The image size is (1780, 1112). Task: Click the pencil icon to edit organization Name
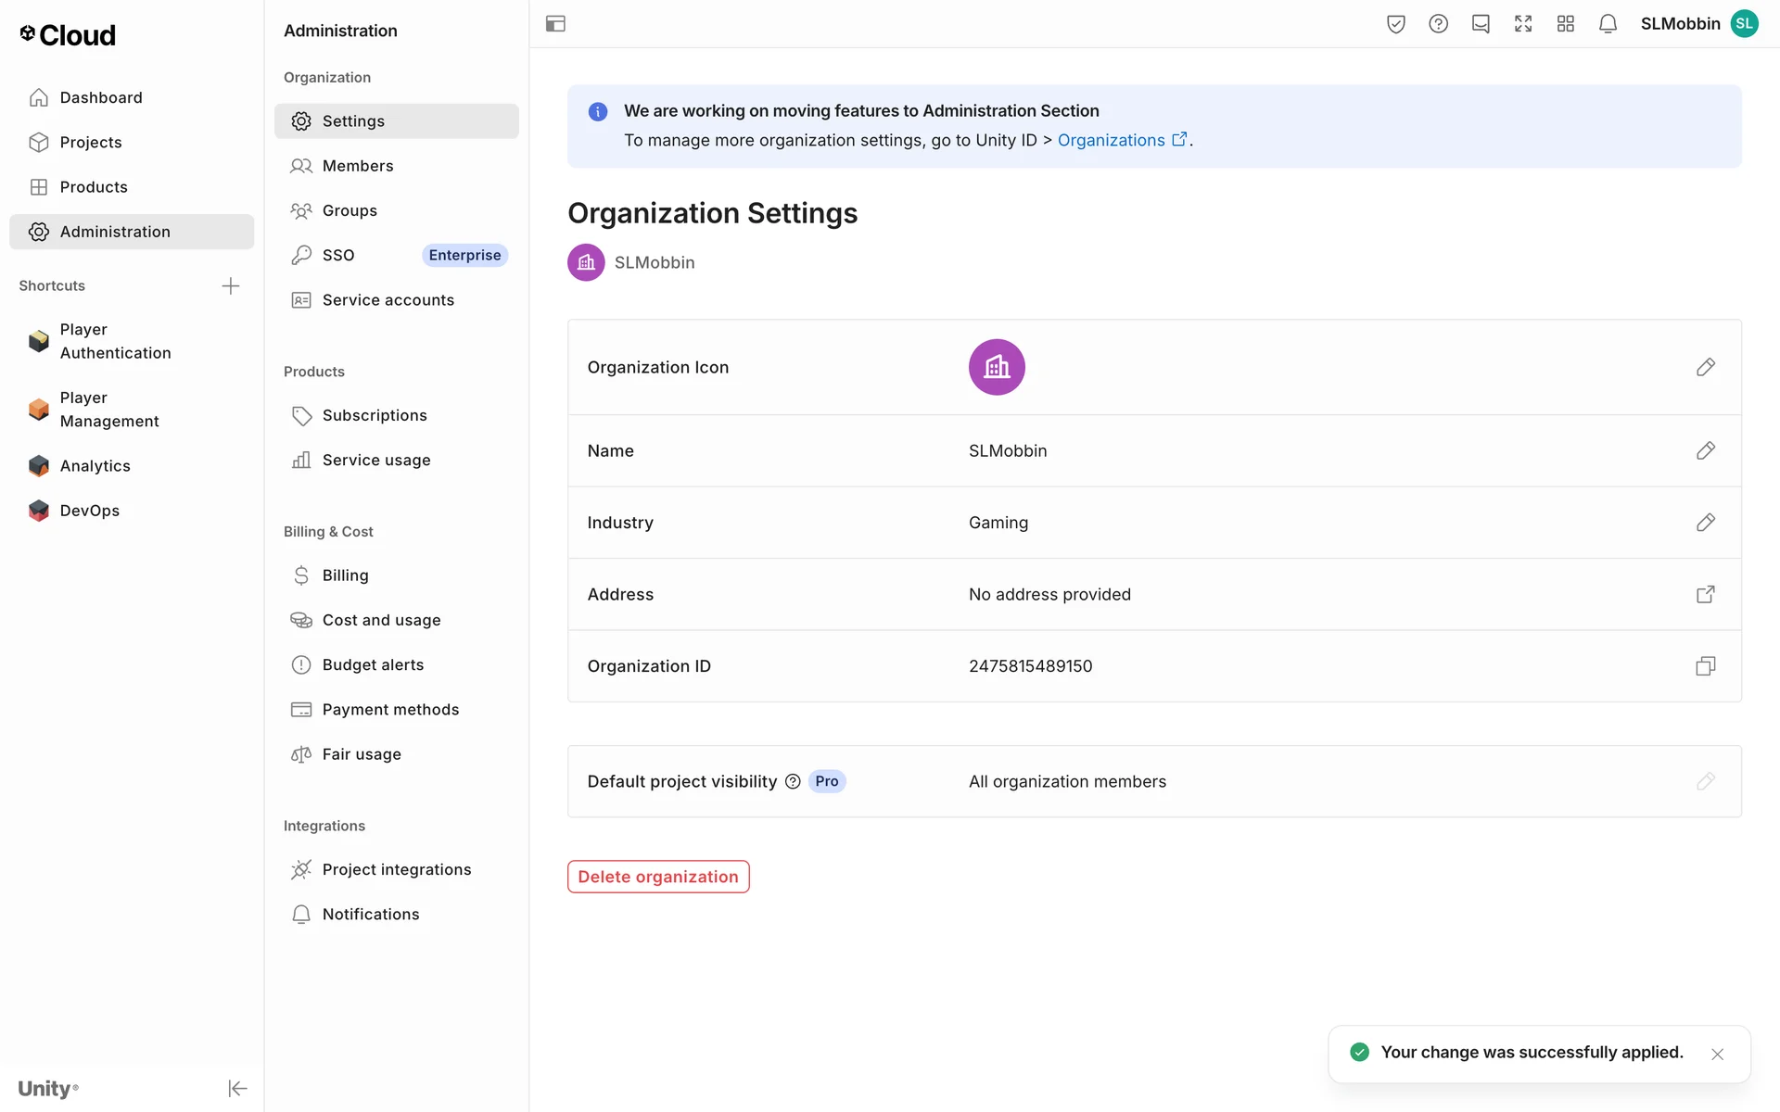click(1705, 450)
